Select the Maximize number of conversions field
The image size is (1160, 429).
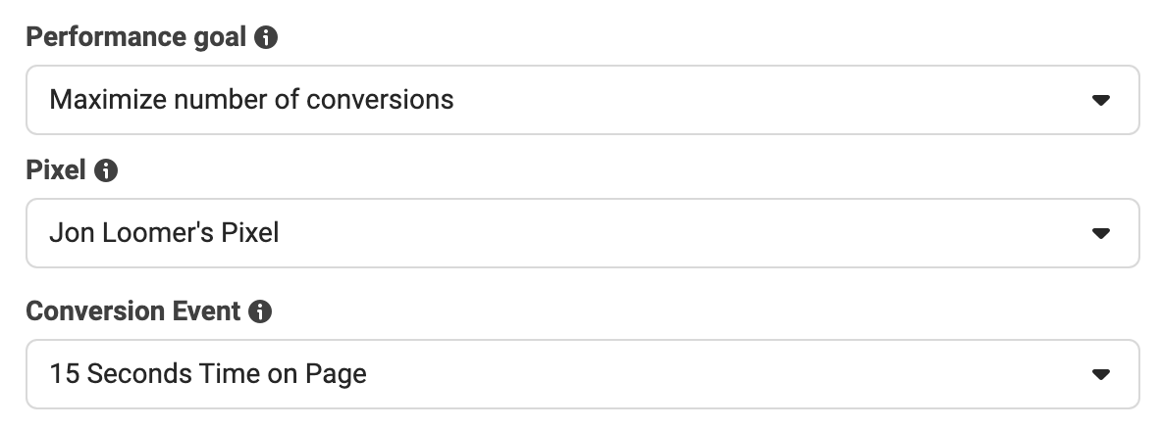[583, 100]
